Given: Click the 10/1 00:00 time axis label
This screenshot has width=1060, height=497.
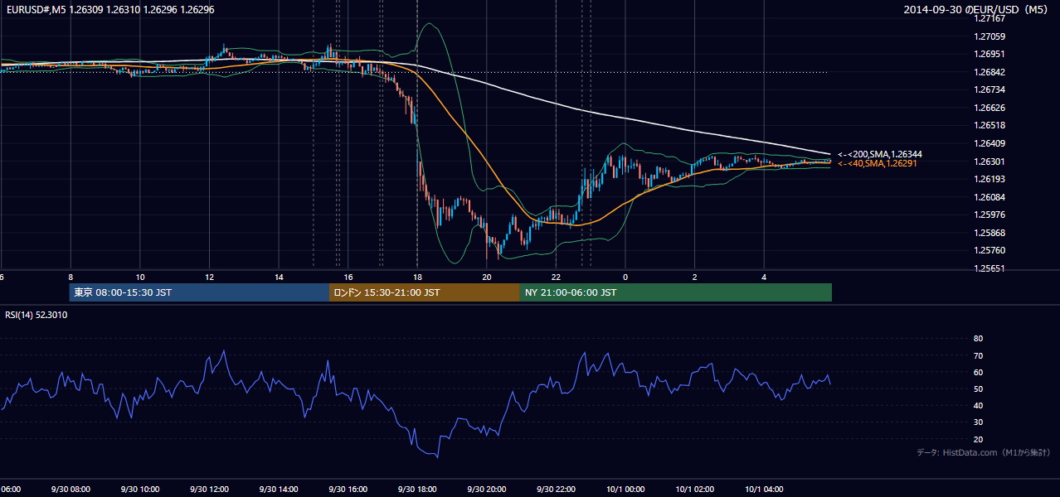Looking at the screenshot, I should 625,490.
